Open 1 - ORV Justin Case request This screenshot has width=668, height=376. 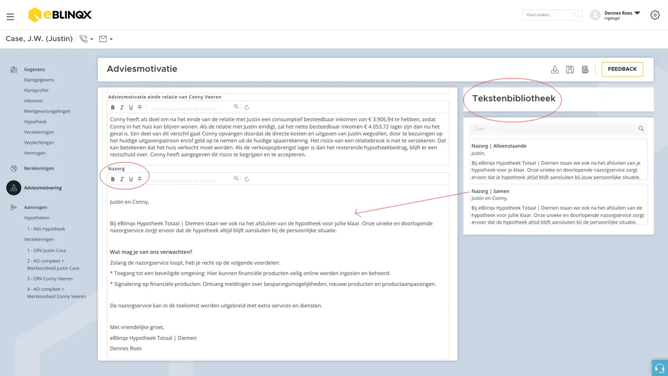click(47, 251)
